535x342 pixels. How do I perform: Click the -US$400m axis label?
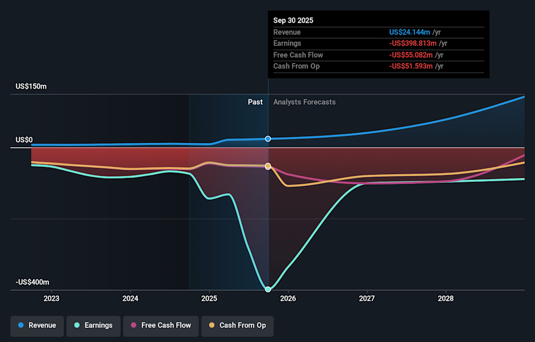32,282
